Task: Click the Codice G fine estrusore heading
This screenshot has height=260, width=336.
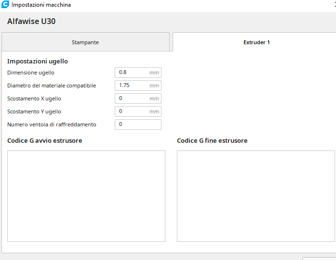Action: (x=212, y=141)
